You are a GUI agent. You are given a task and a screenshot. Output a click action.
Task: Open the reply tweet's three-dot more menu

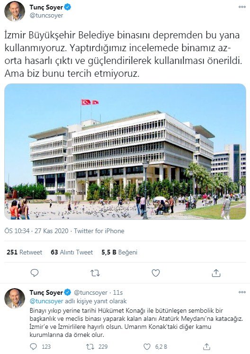[242, 292]
